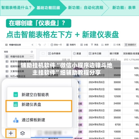
Task: Click the bar chart icon beside 新建仪表盘
Action: [x=16, y=105]
